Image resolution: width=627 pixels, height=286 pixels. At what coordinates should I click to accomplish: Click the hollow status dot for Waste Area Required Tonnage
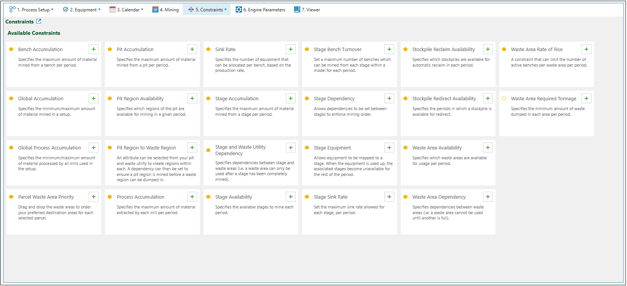point(504,98)
